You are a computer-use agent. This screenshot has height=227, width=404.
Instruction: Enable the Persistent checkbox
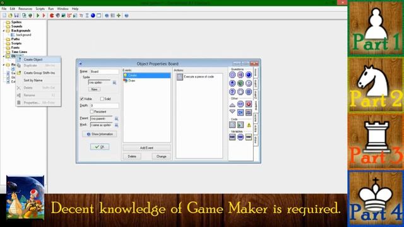point(92,112)
